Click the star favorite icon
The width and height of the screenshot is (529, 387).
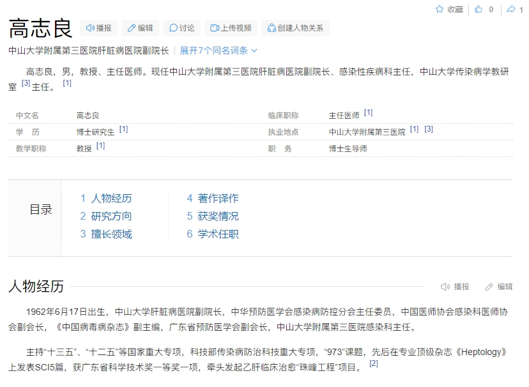point(440,9)
